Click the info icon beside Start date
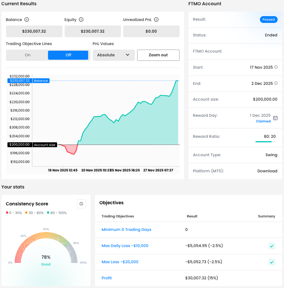The height and width of the screenshot is (288, 284). (276, 68)
